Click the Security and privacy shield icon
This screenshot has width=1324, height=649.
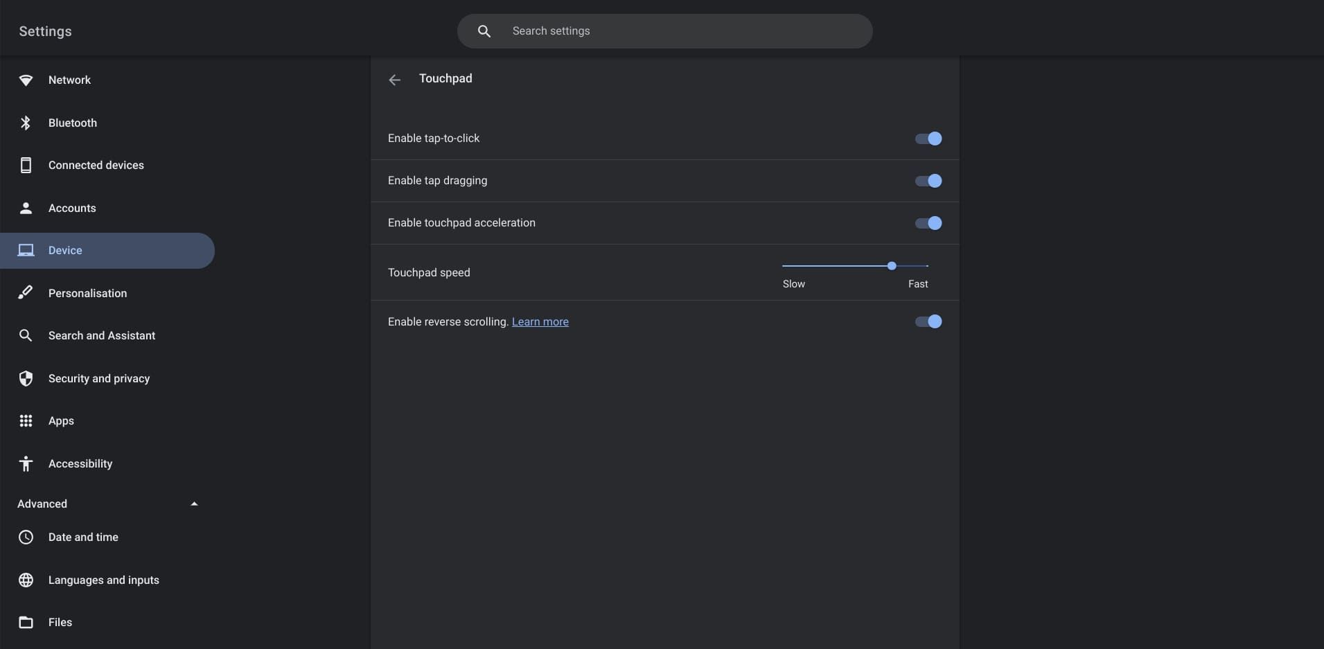(x=26, y=378)
